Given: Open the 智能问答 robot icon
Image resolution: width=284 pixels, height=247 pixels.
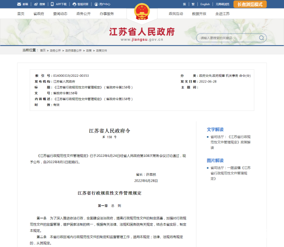Looking at the screenshot, I should coord(74,4).
